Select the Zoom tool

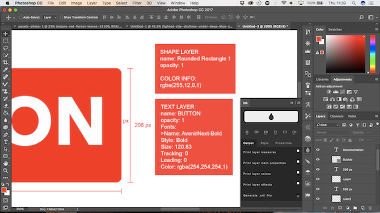[5, 171]
